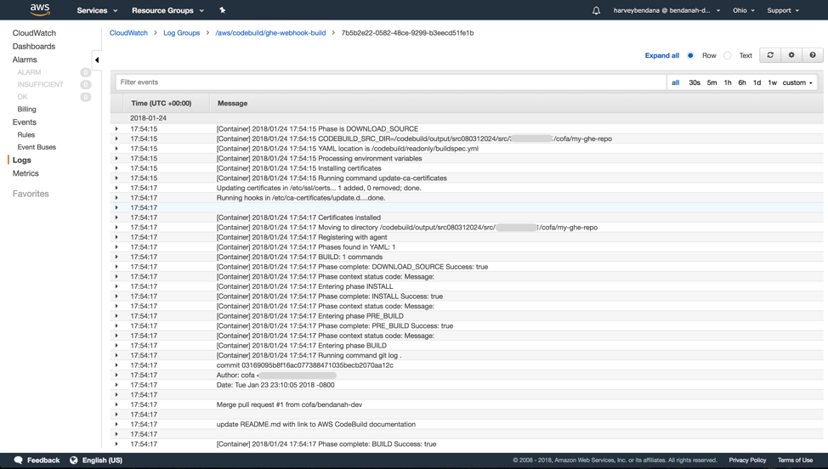The width and height of the screenshot is (828, 469).
Task: Click the Feedback button label
Action: (43, 460)
